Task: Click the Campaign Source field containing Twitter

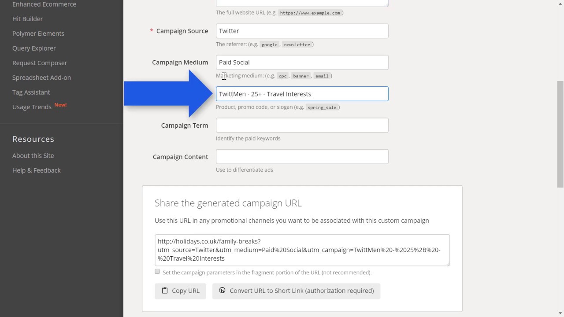Action: (x=302, y=31)
